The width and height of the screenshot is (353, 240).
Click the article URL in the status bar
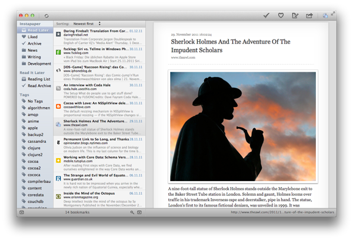(x=282, y=212)
